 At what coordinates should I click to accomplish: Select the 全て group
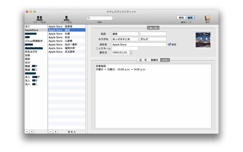click(36, 26)
